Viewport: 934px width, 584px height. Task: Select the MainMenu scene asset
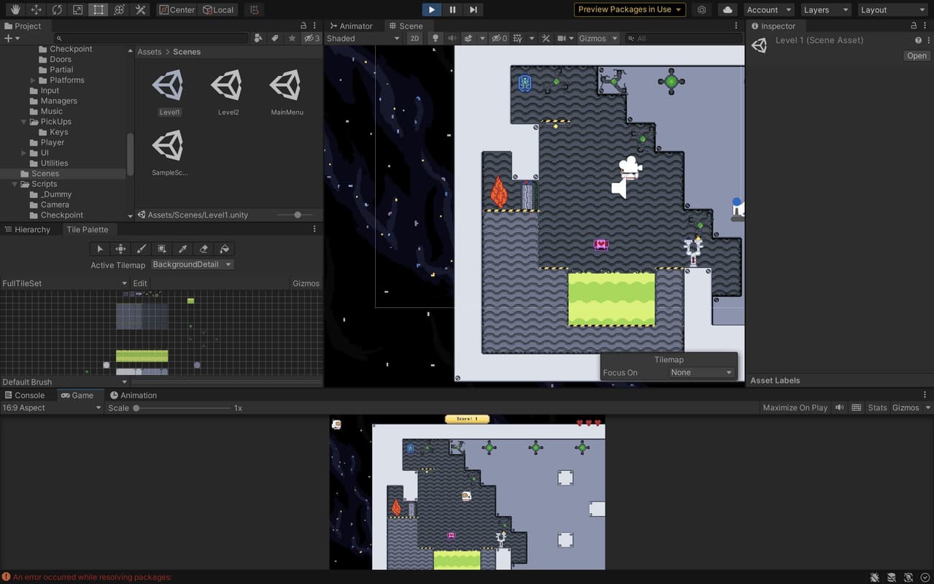[287, 91]
